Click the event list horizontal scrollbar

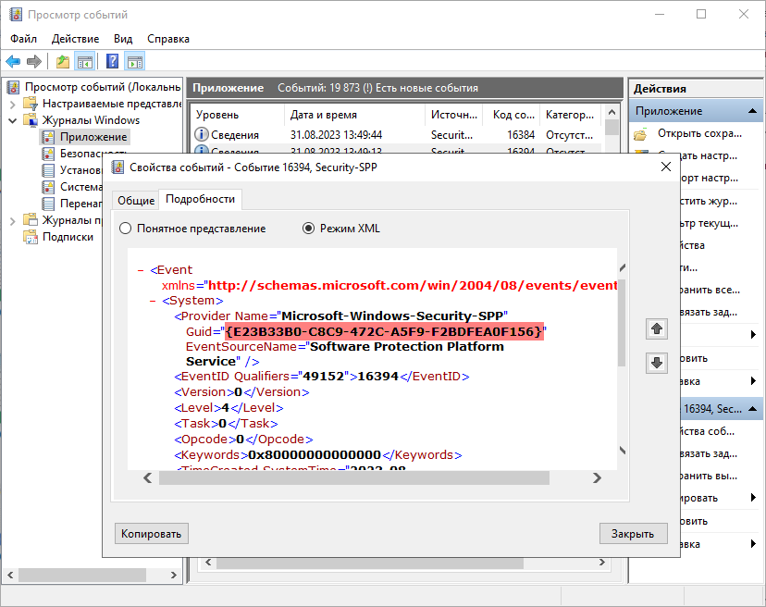pyautogui.click(x=370, y=563)
